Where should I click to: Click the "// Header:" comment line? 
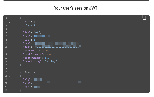pos(27,72)
